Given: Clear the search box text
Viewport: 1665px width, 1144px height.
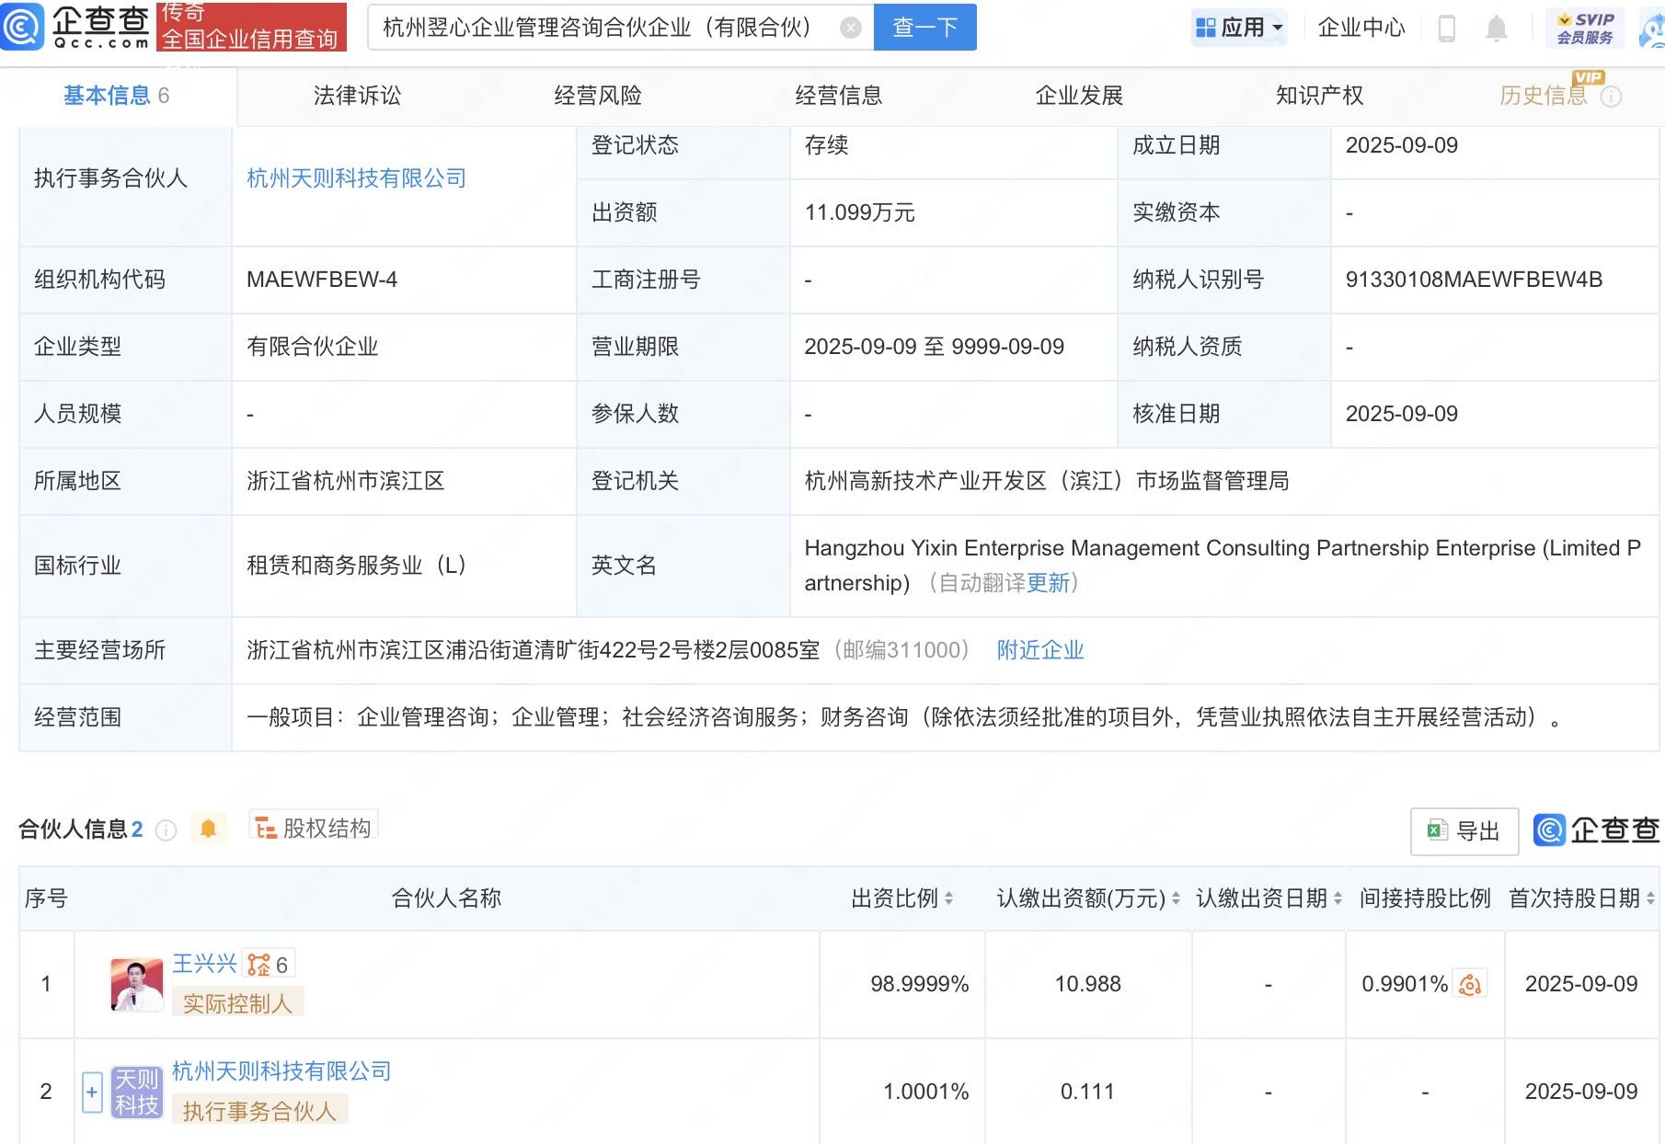Looking at the screenshot, I should [x=851, y=28].
